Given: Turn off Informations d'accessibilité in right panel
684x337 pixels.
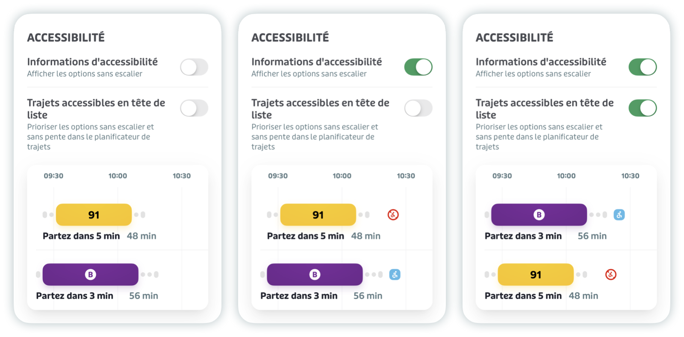Looking at the screenshot, I should pos(643,67).
